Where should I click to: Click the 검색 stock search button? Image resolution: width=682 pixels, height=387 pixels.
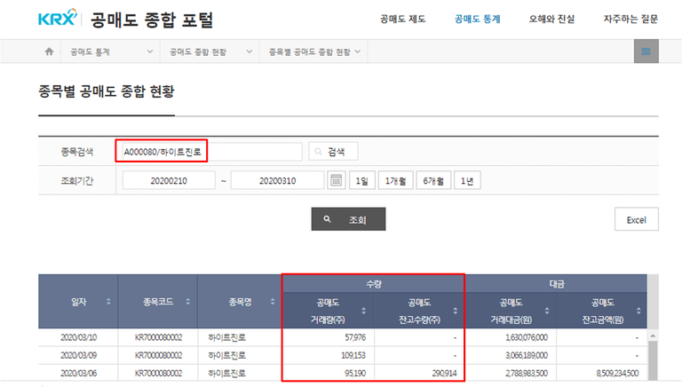click(x=333, y=151)
